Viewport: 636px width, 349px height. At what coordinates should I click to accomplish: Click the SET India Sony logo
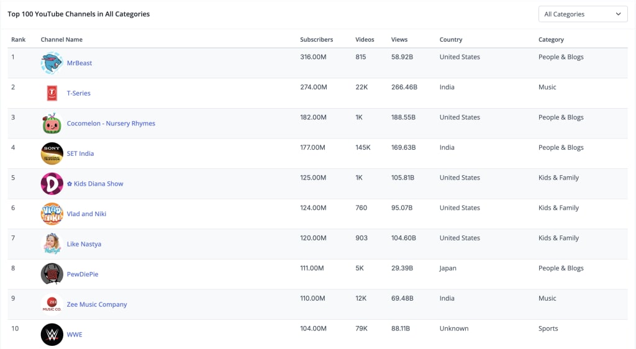click(52, 153)
